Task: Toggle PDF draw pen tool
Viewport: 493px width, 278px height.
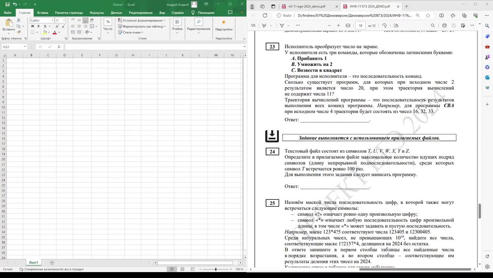Action: (x=282, y=26)
